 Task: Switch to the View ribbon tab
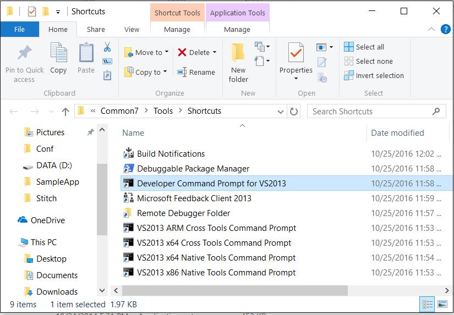[132, 30]
